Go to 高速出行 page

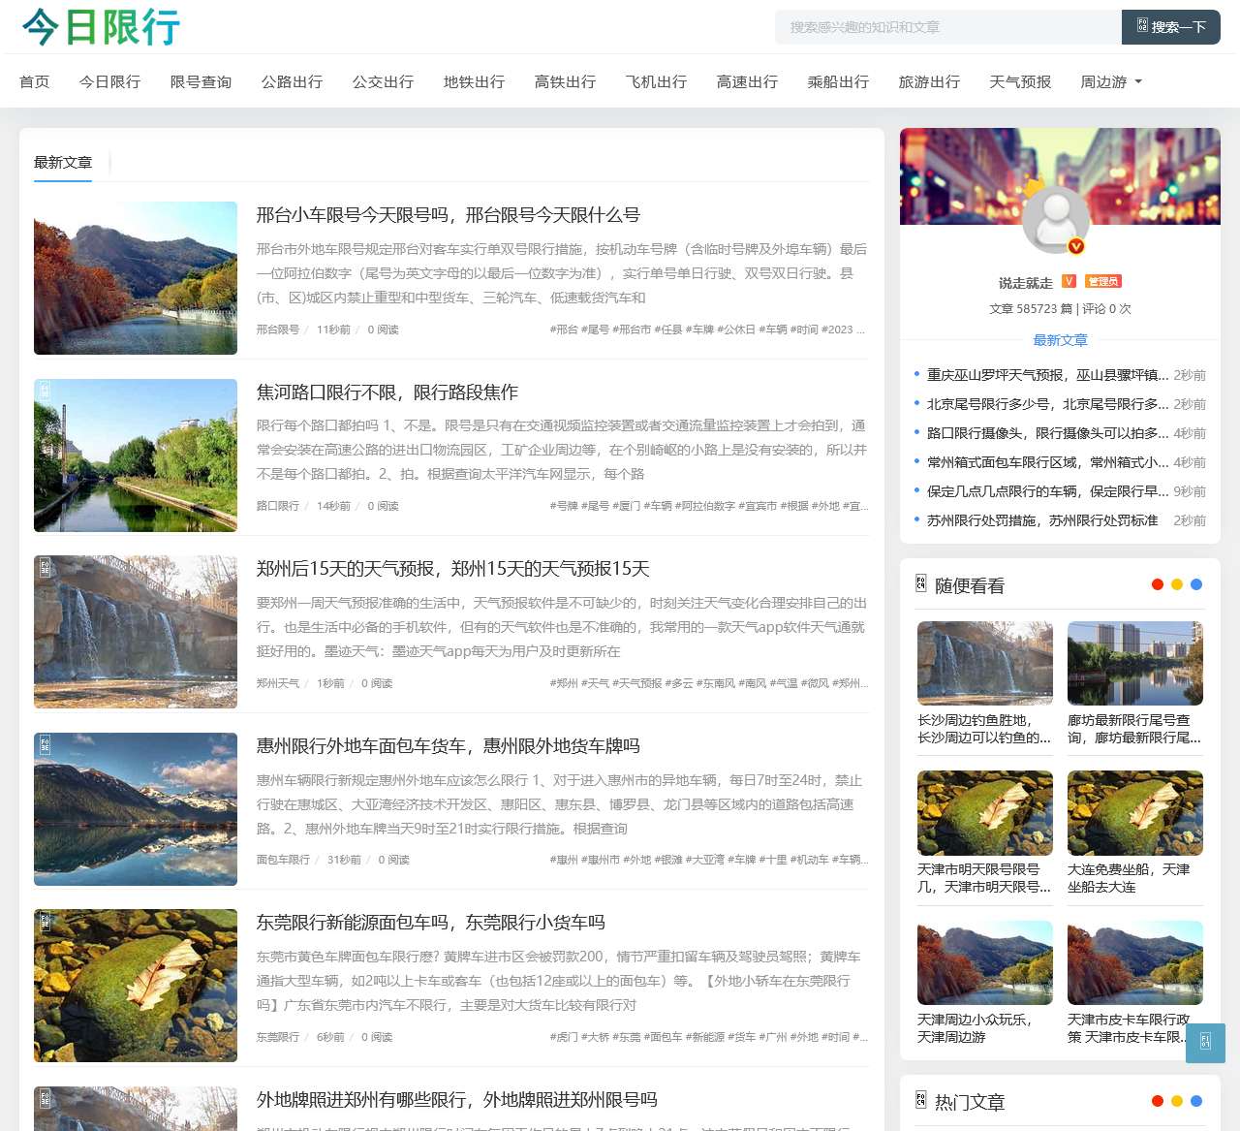point(748,81)
